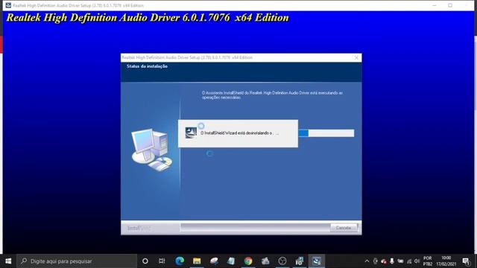The image size is (477, 268).
Task: Open the notification center
Action: [x=466, y=261]
